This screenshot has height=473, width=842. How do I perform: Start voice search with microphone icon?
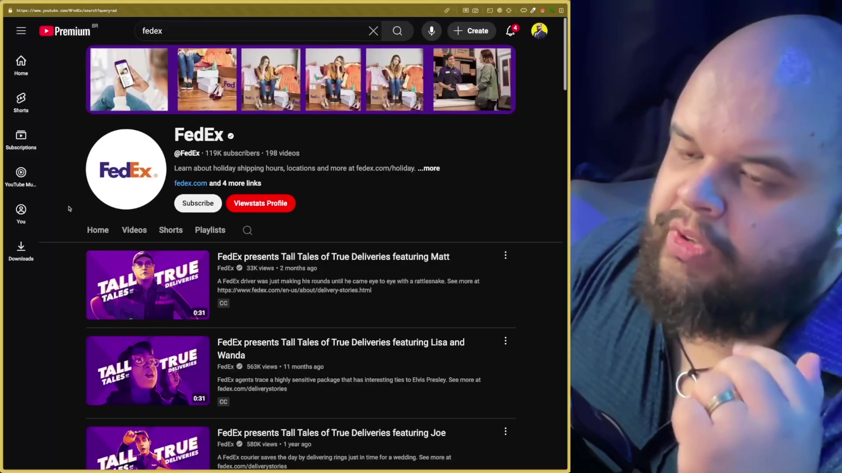point(432,31)
